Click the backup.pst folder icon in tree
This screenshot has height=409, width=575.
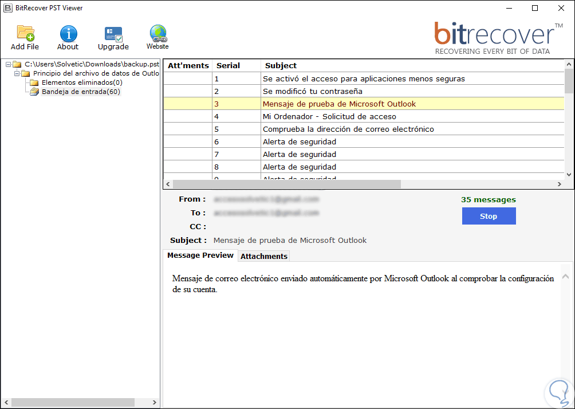tap(17, 64)
